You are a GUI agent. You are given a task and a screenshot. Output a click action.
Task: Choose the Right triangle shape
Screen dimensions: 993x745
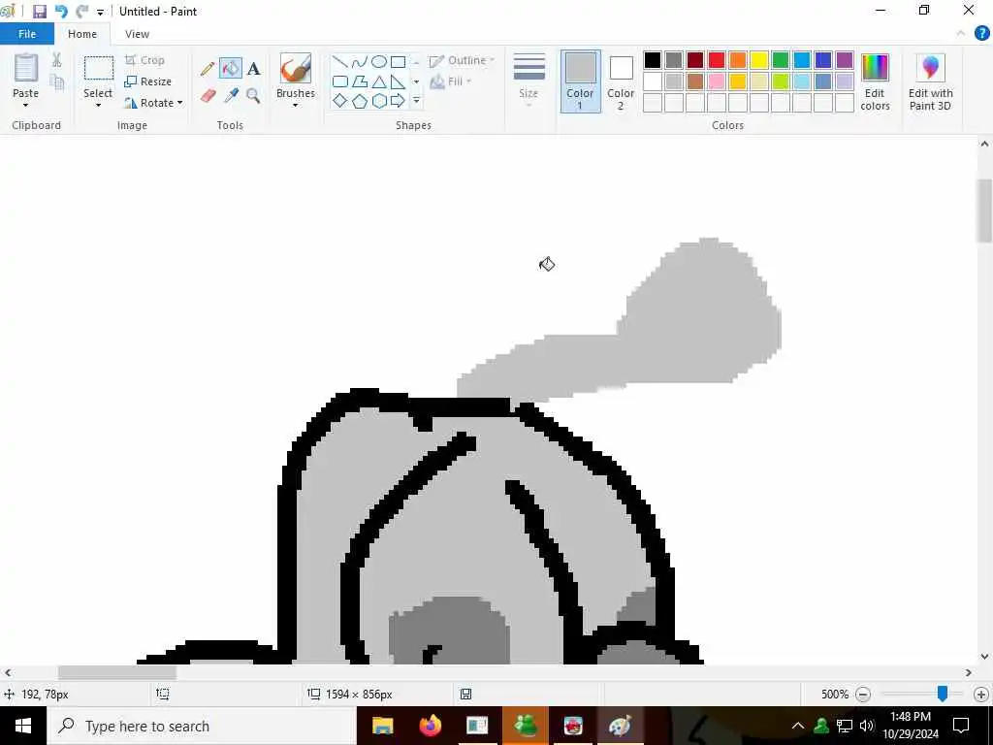[x=398, y=81]
